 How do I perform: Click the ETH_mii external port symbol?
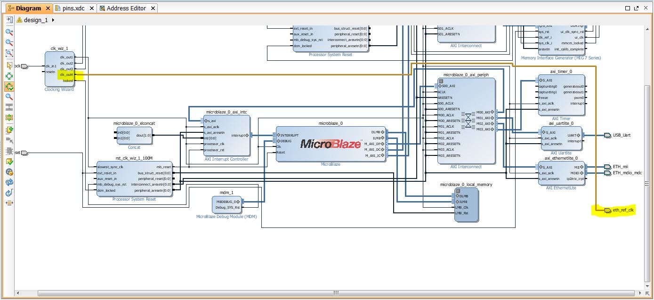(x=607, y=167)
